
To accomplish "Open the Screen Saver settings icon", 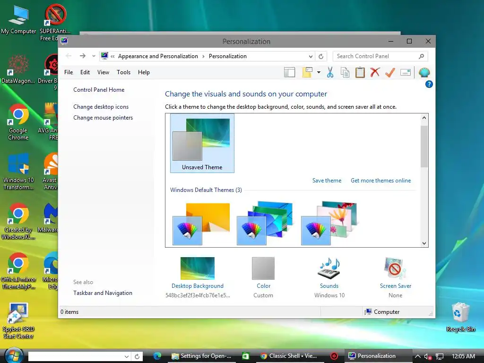I will tap(395, 268).
